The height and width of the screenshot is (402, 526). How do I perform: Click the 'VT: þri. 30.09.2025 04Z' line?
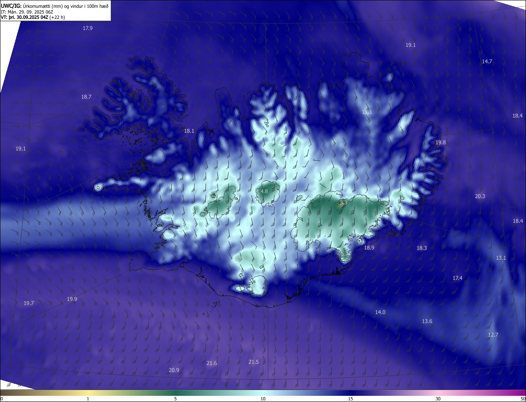33,17
